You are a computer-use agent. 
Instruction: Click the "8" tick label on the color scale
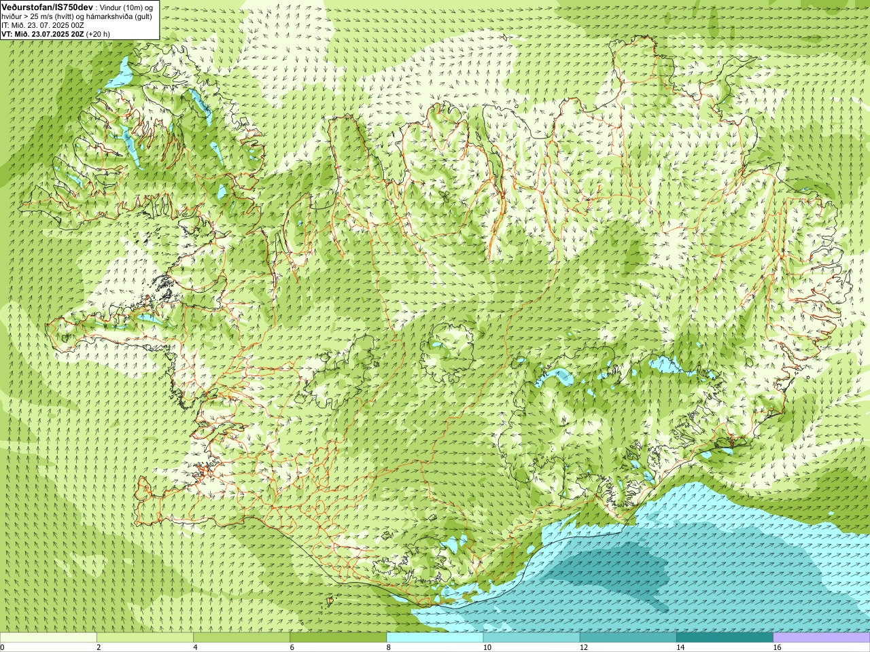point(389,647)
